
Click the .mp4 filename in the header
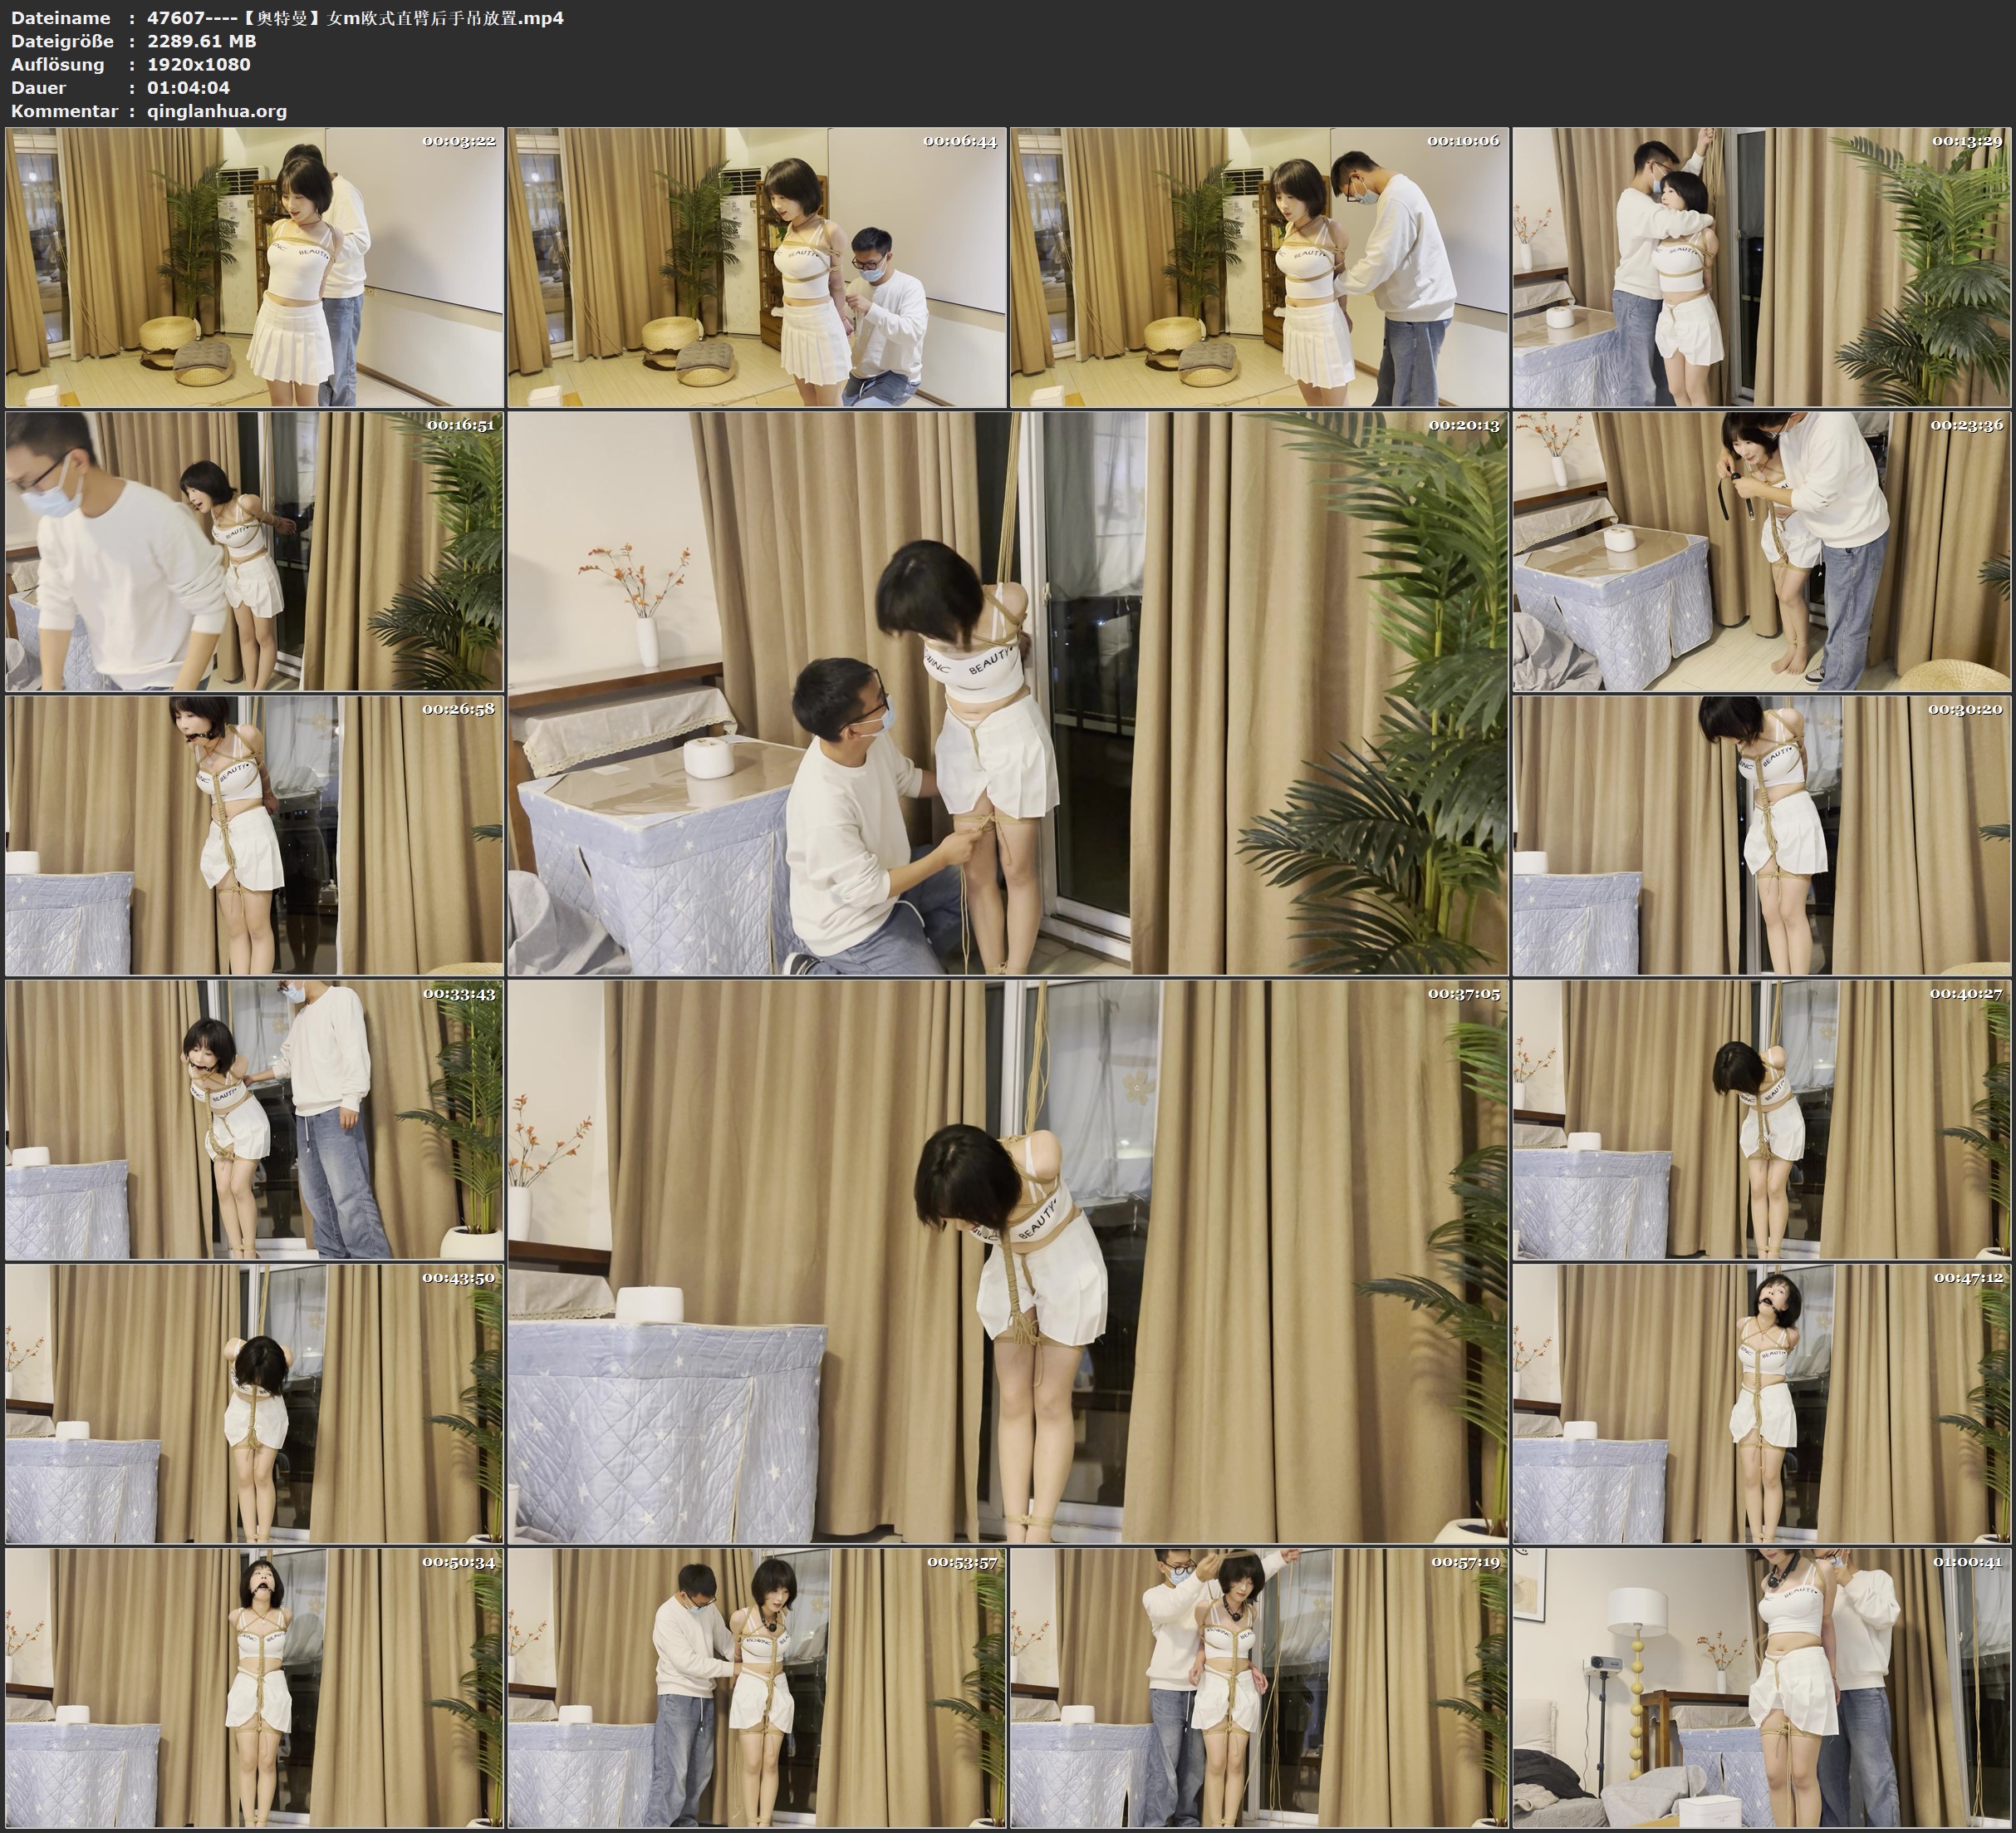pyautogui.click(x=355, y=18)
